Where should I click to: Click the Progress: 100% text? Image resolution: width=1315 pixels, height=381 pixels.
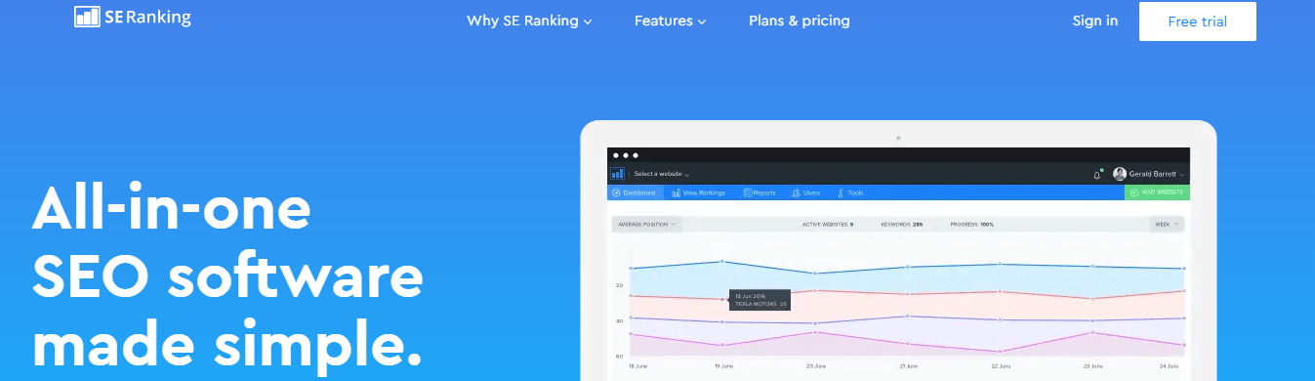[x=972, y=224]
